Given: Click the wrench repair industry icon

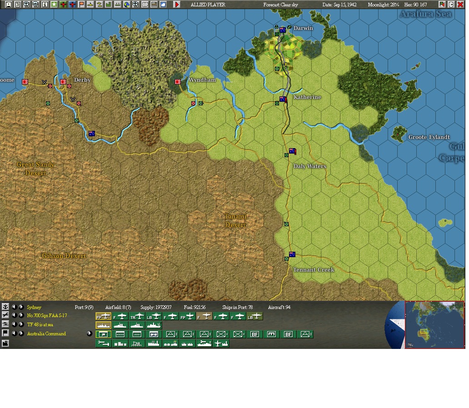Looking at the screenshot, I should tap(104, 343).
